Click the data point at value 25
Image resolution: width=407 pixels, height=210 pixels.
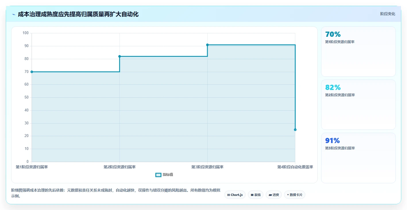pyautogui.click(x=295, y=130)
